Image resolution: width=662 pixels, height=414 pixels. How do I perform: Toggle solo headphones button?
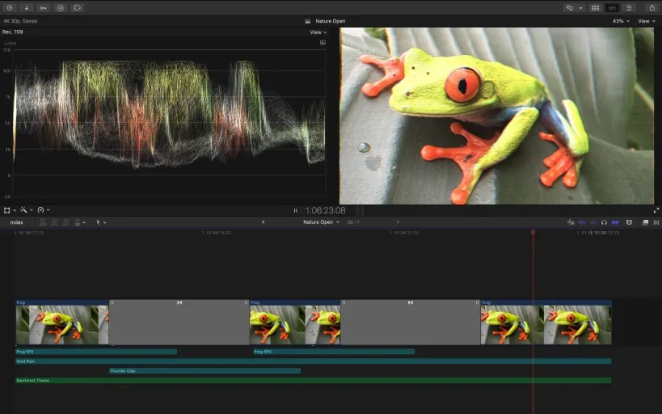[604, 222]
